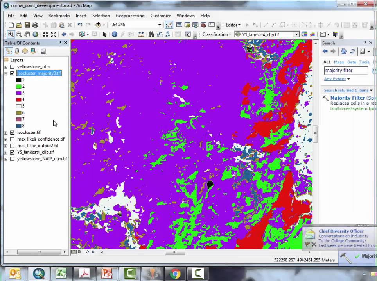Expand the max_likeli_confidence.tif layer
Image resolution: width=377 pixels, height=281 pixels.
[x=6, y=139]
